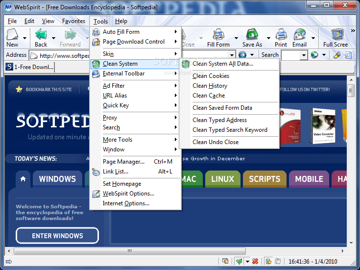This screenshot has height=270, width=360.
Task: Click the home icon tab on Softpedia page
Action: [x=23, y=179]
